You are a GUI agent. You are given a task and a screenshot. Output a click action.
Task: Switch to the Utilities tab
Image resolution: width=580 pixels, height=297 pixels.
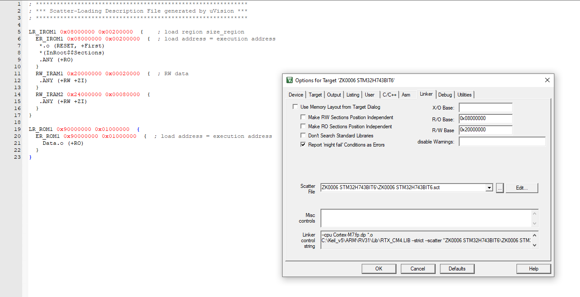464,94
